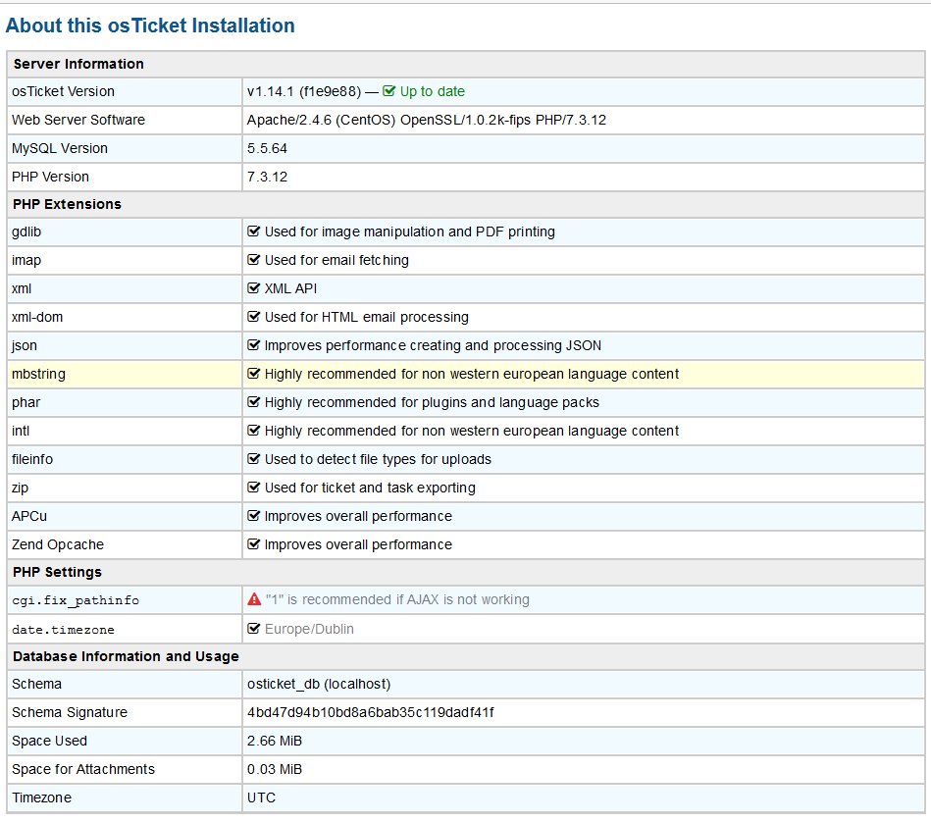The image size is (931, 823).
Task: Click "Highly recommended for plugins and language packs"
Action: 432,402
